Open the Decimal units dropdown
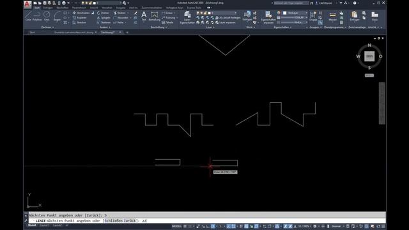Viewport: 409px width, 230px height. pyautogui.click(x=337, y=226)
